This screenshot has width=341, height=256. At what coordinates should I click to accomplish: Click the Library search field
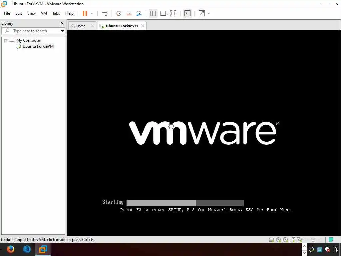[x=34, y=31]
